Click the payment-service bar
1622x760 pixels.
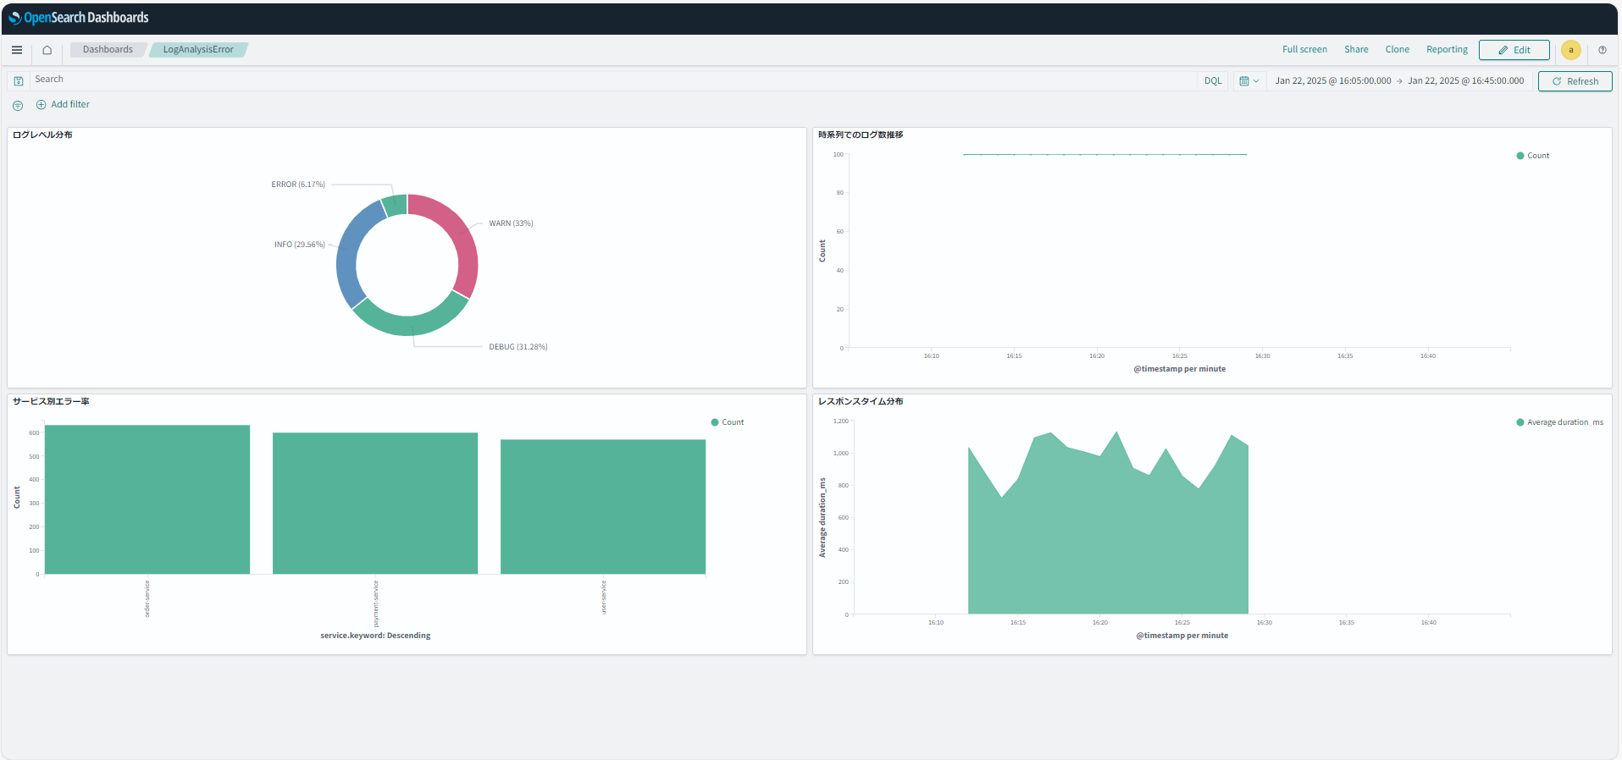click(375, 504)
